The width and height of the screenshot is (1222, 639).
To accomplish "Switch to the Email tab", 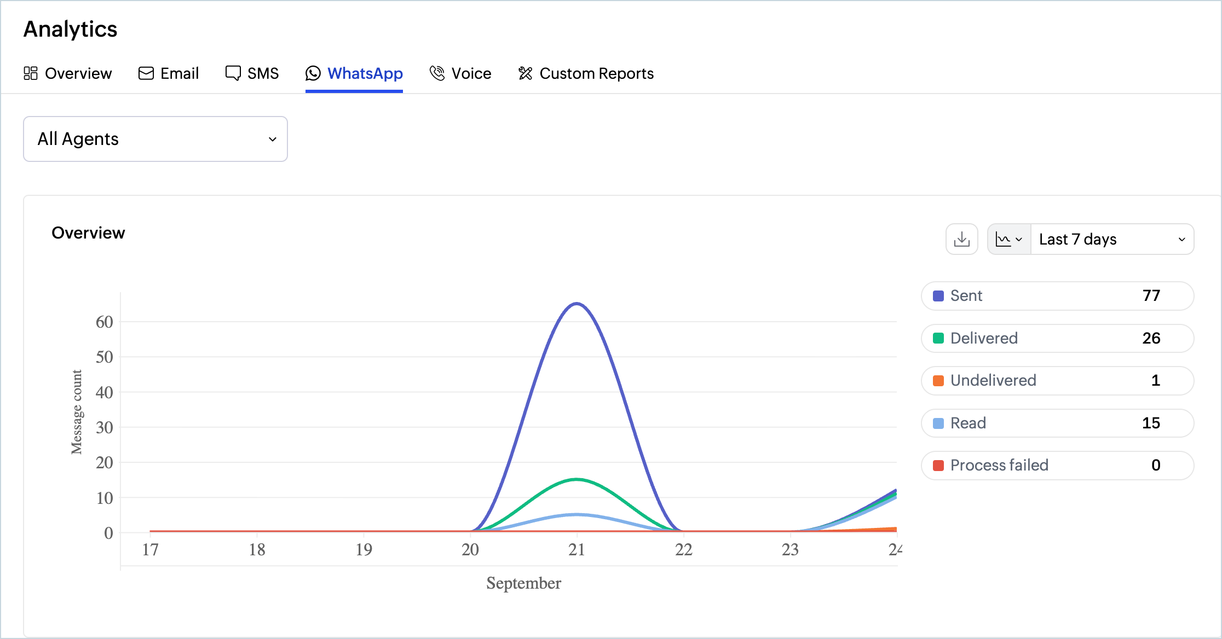I will (169, 73).
